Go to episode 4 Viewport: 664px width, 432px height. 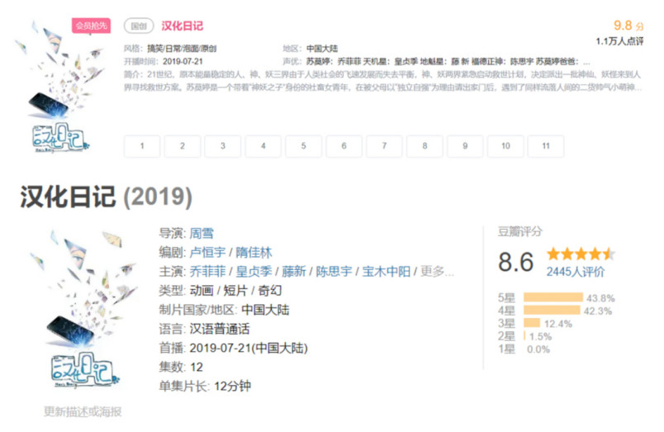click(263, 146)
